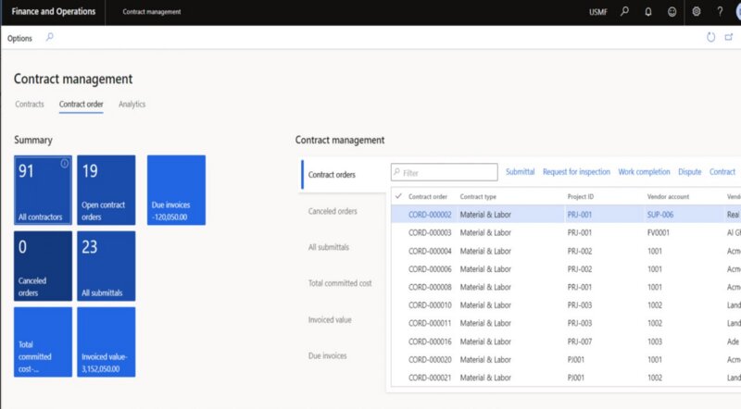Select Canceled orders in the side list
This screenshot has height=409, width=741.
point(333,211)
